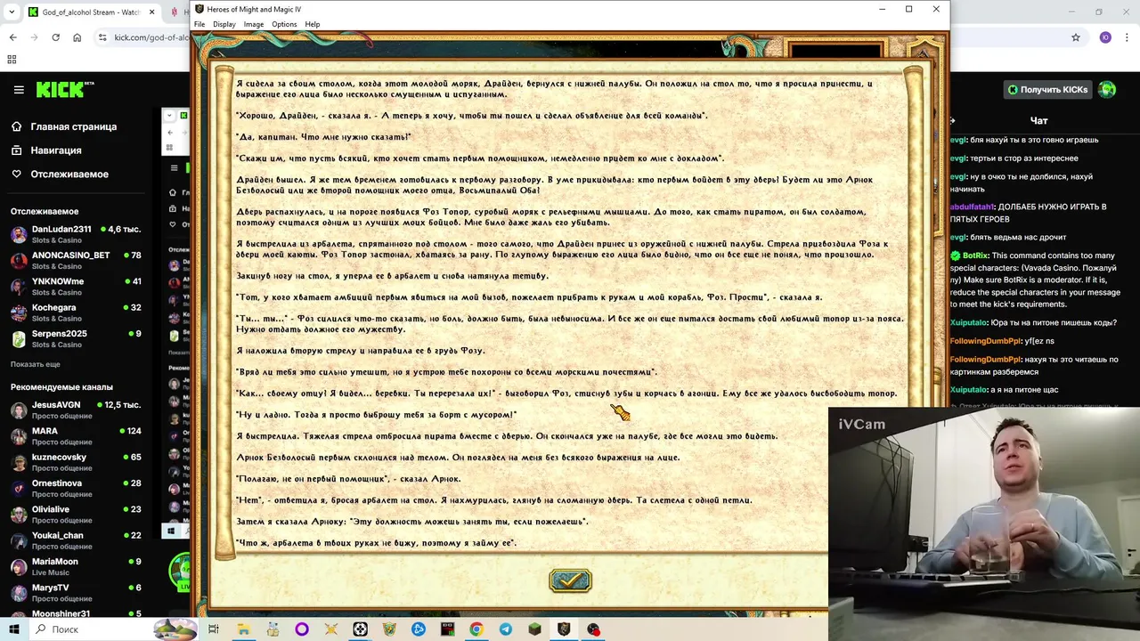The width and height of the screenshot is (1140, 641).
Task: Click the kick.com address bar
Action: (x=151, y=37)
